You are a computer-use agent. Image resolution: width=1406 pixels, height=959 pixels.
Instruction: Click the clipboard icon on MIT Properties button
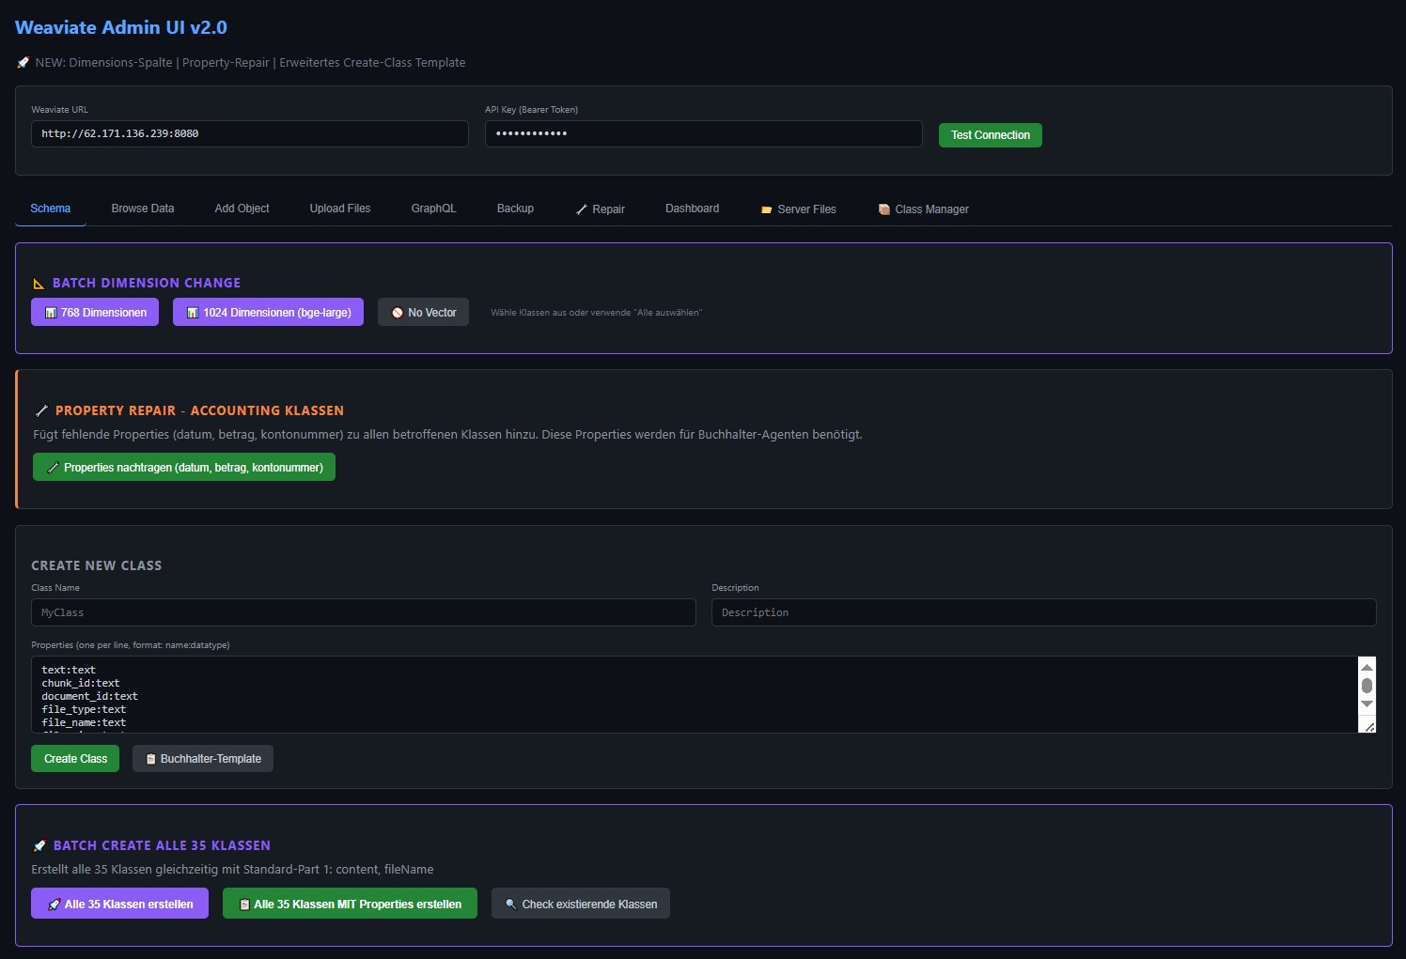pos(244,905)
